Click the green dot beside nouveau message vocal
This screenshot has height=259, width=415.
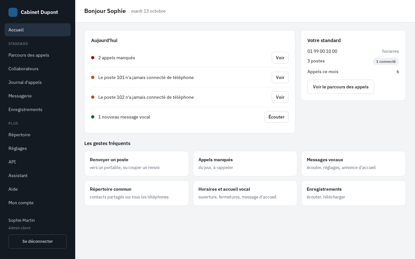[93, 117]
